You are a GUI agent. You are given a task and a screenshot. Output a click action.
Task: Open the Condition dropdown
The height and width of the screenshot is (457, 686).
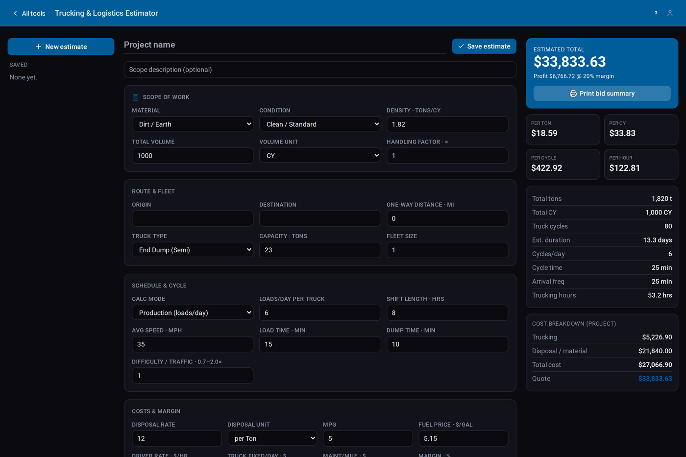[x=320, y=124]
